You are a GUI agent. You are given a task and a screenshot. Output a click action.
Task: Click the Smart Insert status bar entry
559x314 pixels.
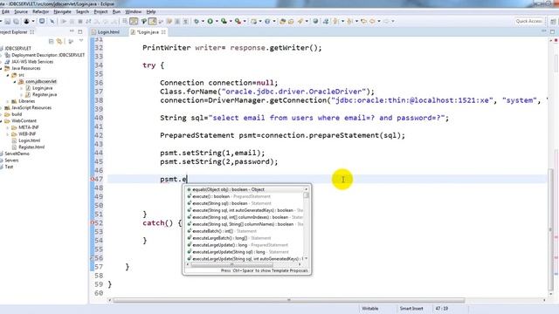click(x=411, y=309)
